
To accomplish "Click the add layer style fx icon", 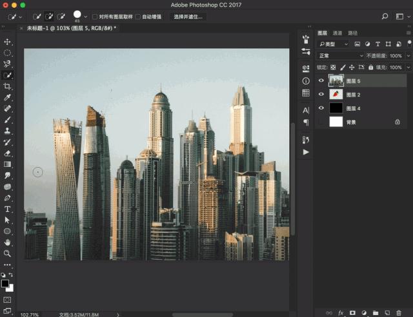I will pos(341,312).
